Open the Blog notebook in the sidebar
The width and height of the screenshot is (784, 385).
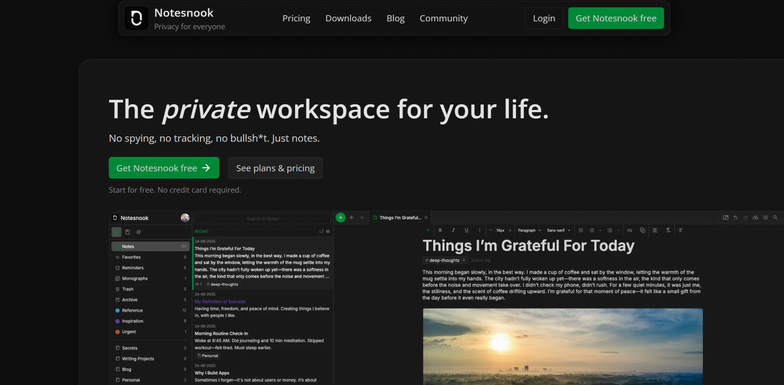pos(150,369)
